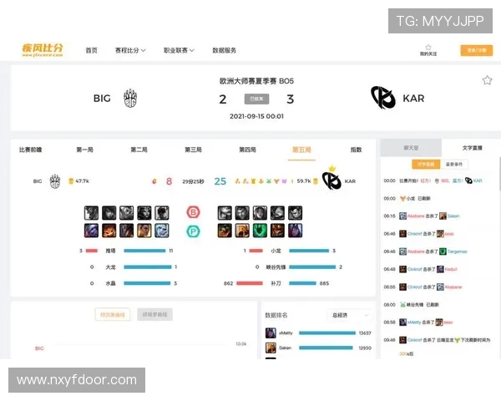The height and width of the screenshot is (401, 501).
Task: Click KAR's gold coin icon beside 59.7k
Action: [316, 181]
